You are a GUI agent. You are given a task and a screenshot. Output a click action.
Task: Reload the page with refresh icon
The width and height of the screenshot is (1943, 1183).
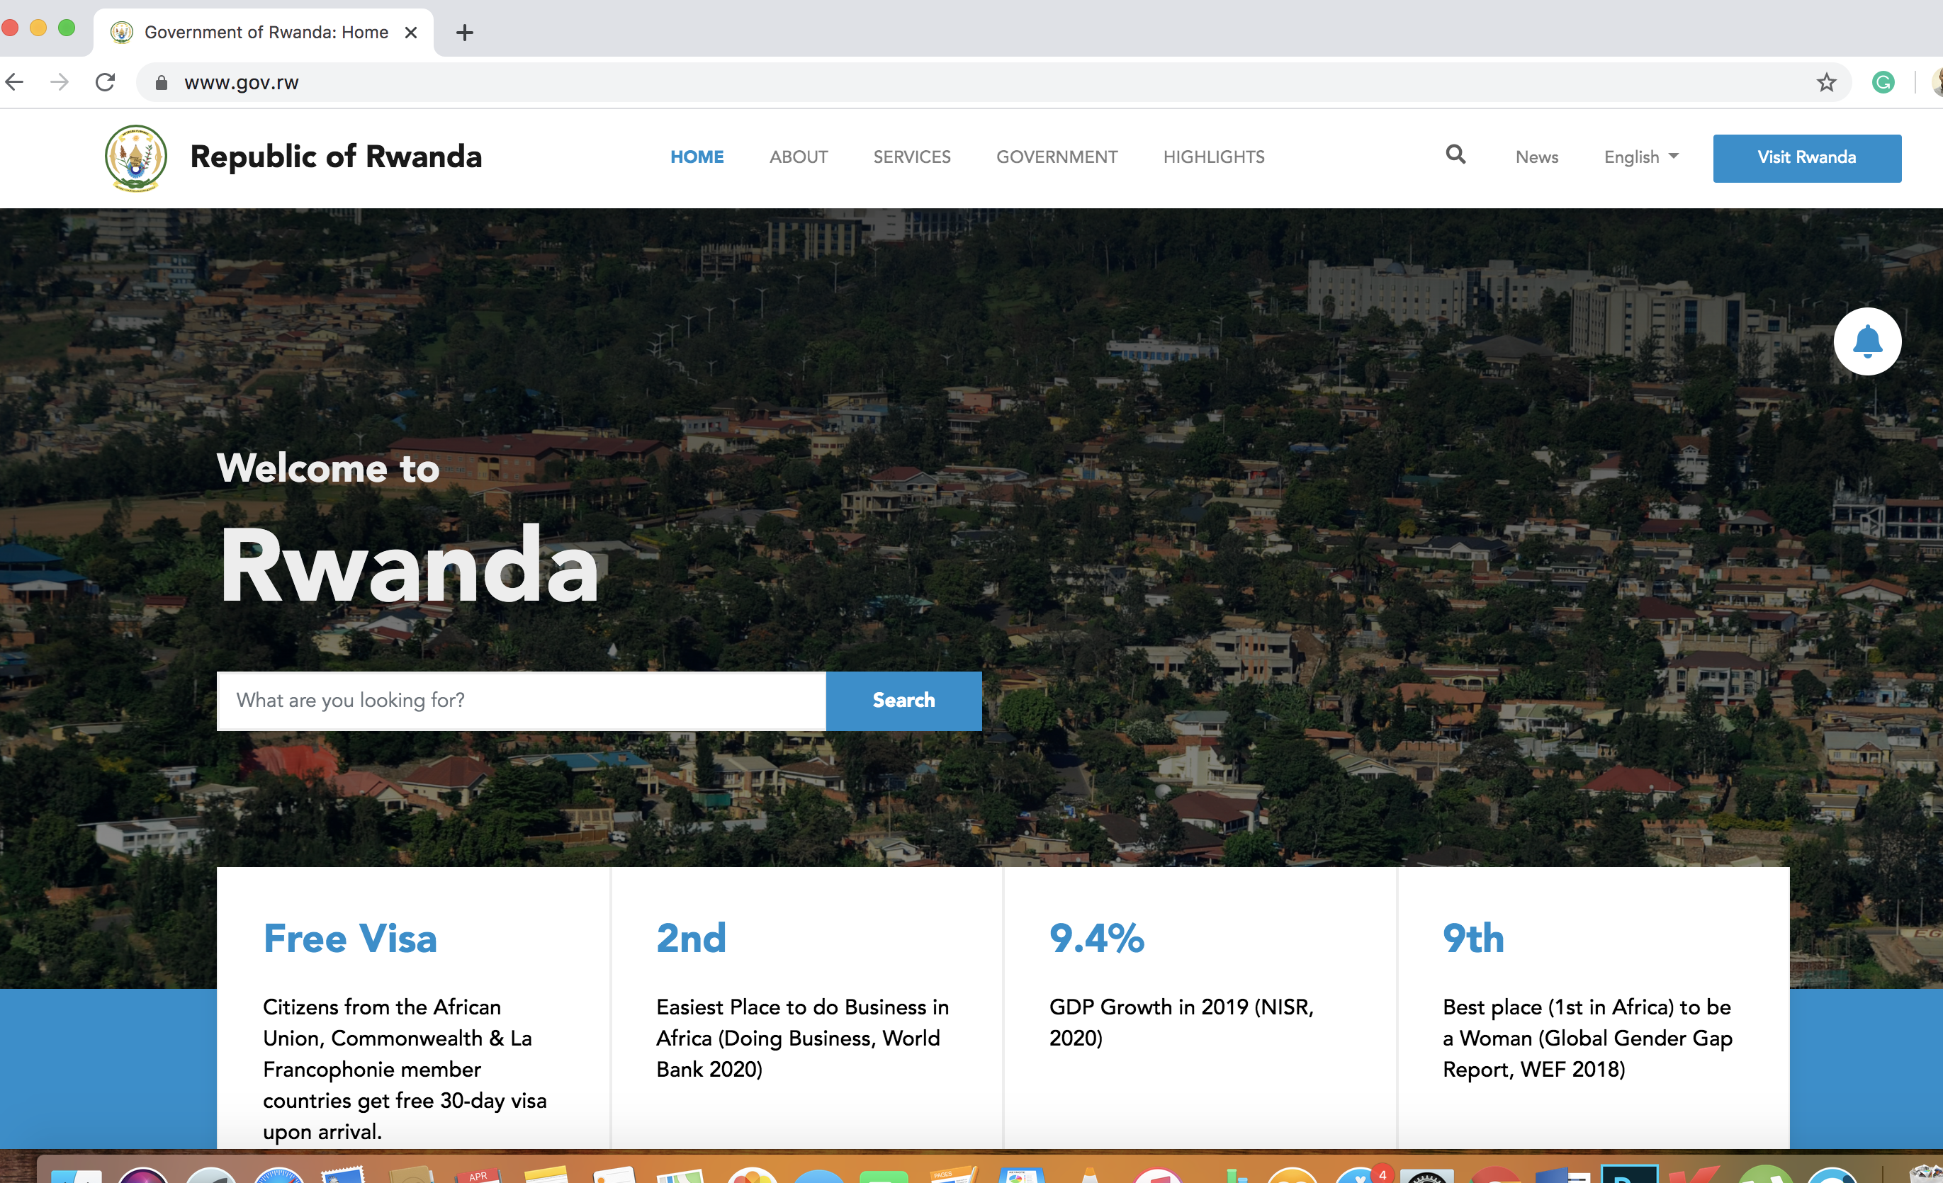pos(105,82)
